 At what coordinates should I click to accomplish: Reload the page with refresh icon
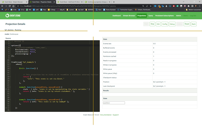10,6
